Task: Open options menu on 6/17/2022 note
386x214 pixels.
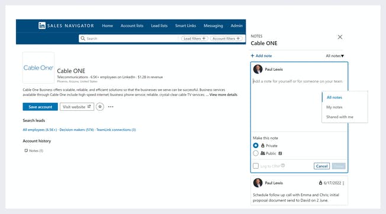Action: pos(343,183)
